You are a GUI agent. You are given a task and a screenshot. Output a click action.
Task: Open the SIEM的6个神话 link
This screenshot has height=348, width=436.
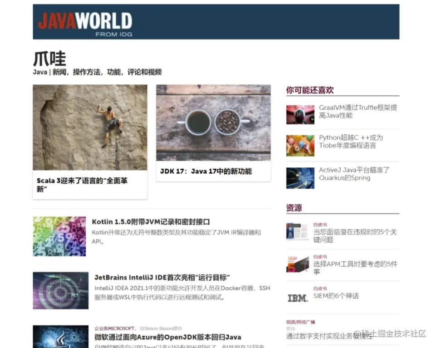click(x=336, y=296)
